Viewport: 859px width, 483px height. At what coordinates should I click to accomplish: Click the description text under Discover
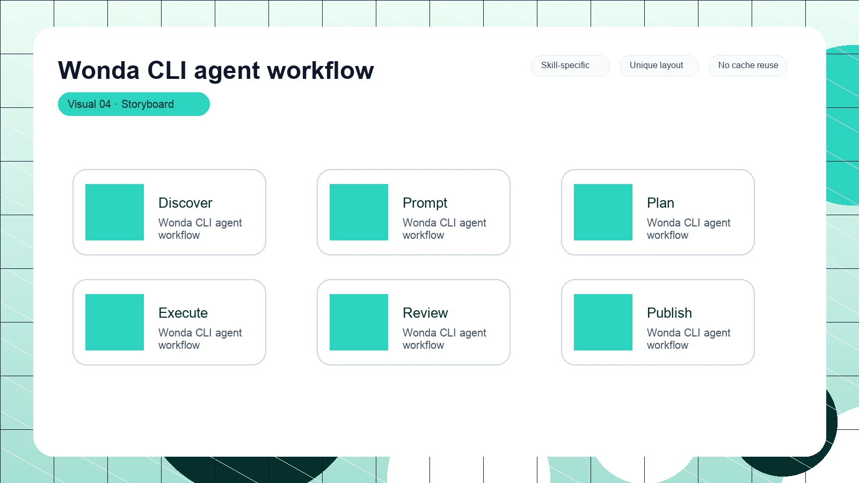click(x=200, y=229)
